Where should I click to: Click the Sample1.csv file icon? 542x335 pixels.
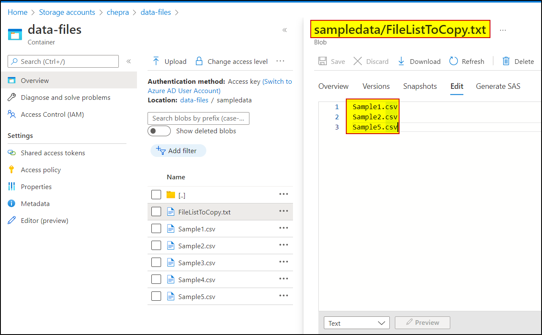171,228
